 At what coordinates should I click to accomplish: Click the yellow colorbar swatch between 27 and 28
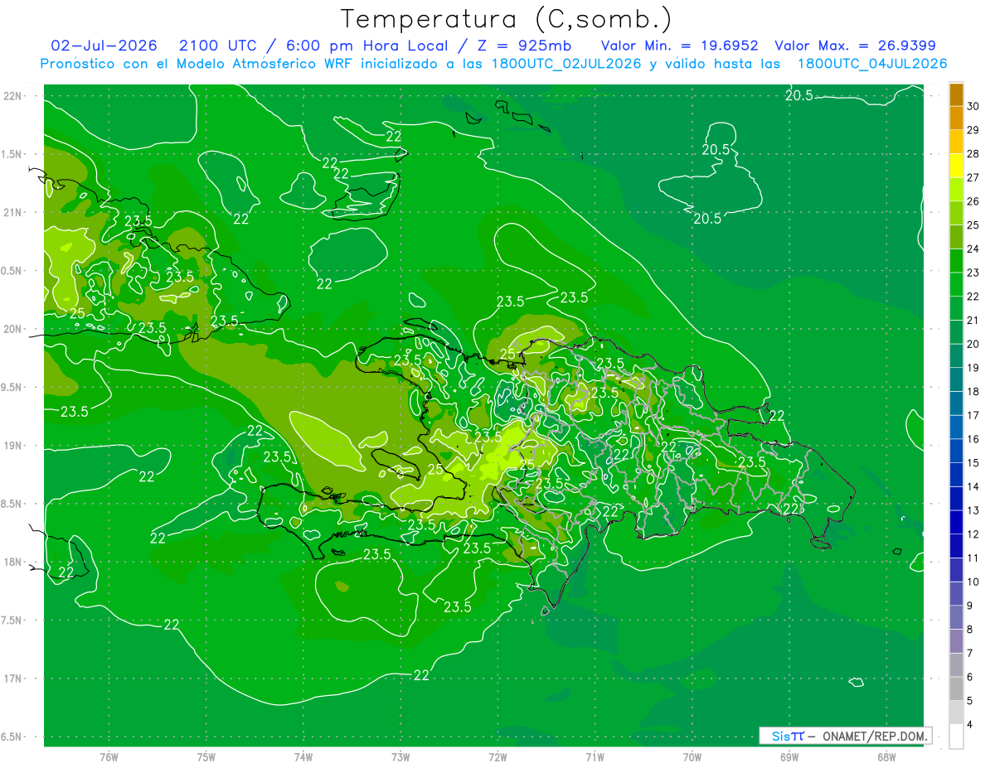pyautogui.click(x=956, y=166)
